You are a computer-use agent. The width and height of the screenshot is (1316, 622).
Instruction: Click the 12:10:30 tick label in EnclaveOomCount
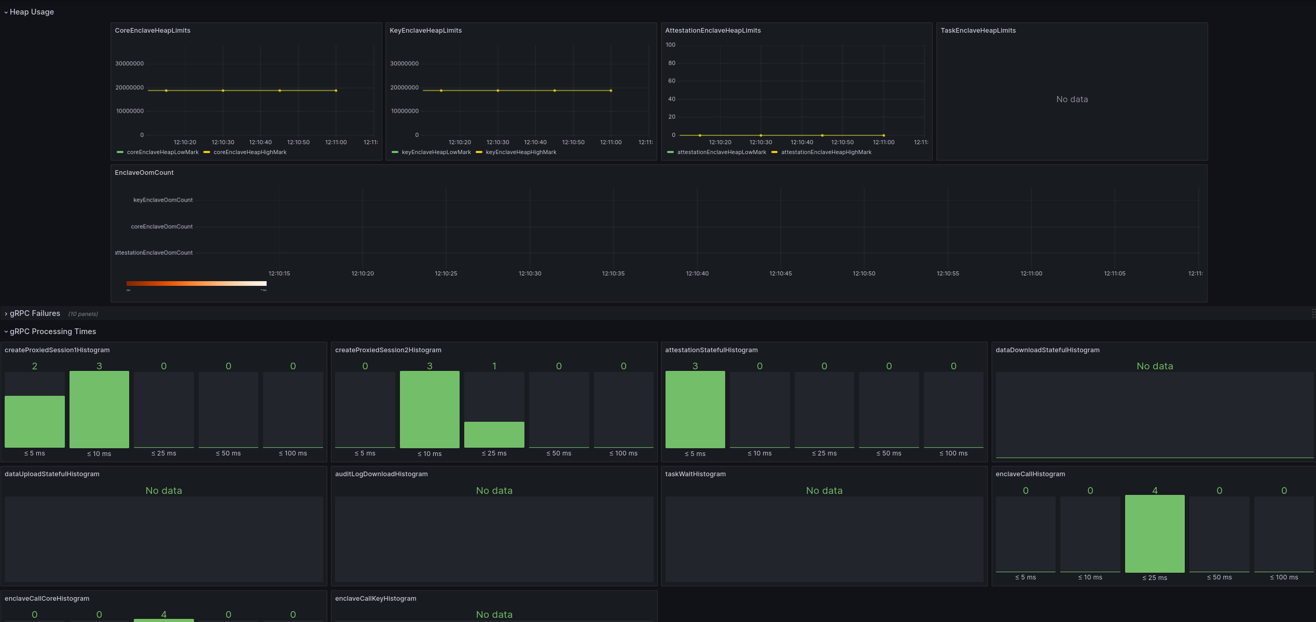pos(530,274)
